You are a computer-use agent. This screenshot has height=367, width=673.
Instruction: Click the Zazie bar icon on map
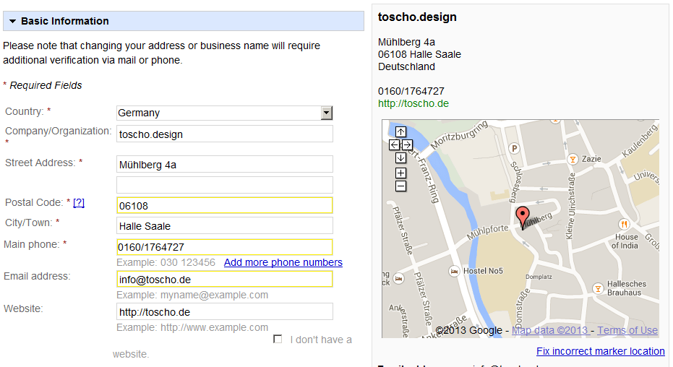pos(573,160)
